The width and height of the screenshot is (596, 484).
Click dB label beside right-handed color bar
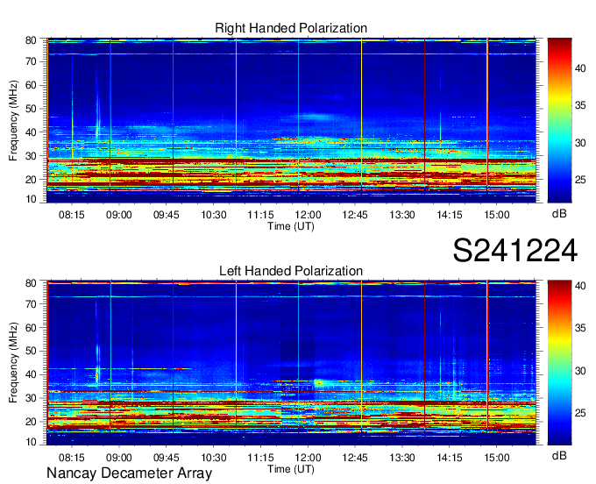point(559,214)
